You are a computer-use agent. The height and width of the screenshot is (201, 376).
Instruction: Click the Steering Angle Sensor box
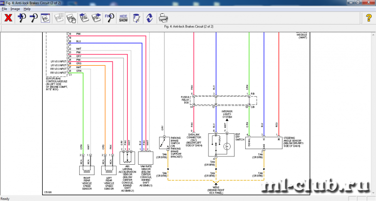pyautogui.click(x=264, y=143)
